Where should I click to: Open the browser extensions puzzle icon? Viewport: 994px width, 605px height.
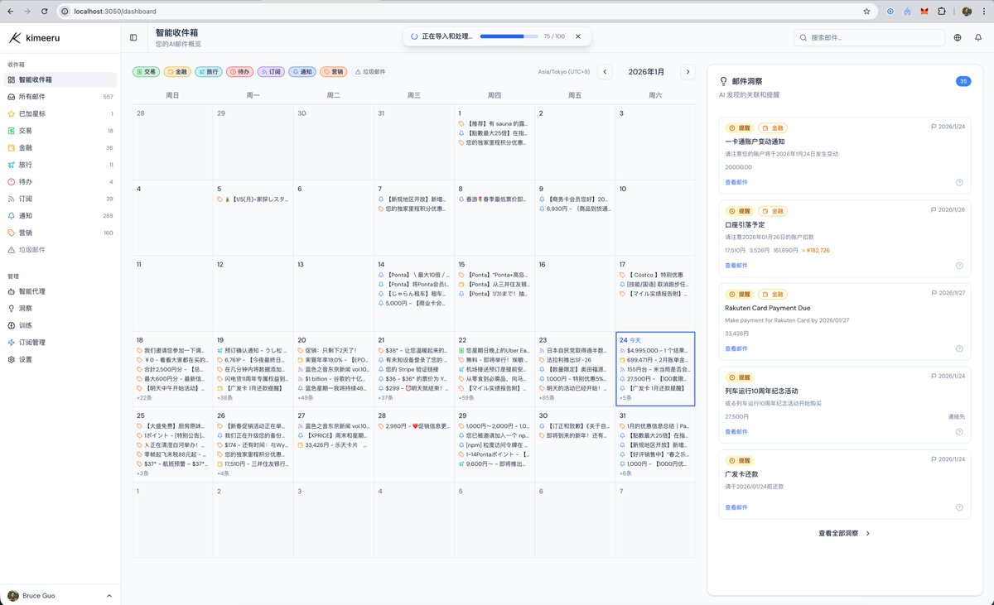(x=942, y=12)
